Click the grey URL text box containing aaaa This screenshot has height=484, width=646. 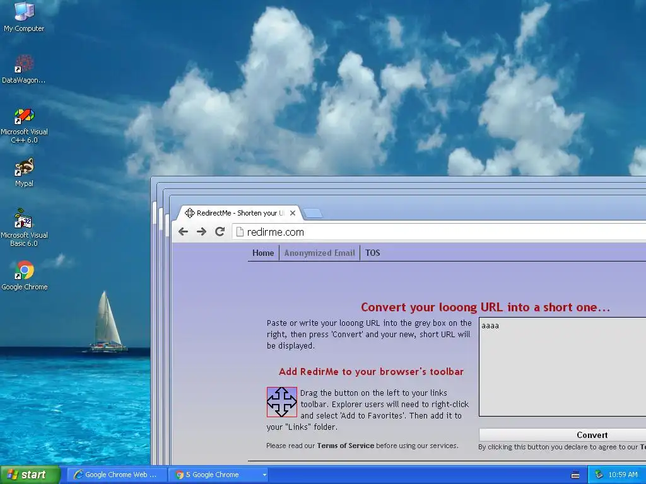coord(562,367)
